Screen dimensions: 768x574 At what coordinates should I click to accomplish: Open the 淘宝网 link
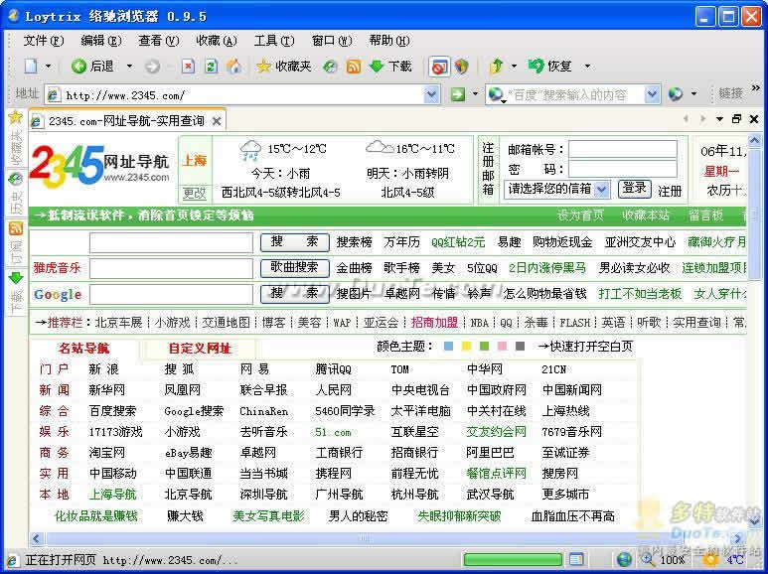pyautogui.click(x=106, y=452)
